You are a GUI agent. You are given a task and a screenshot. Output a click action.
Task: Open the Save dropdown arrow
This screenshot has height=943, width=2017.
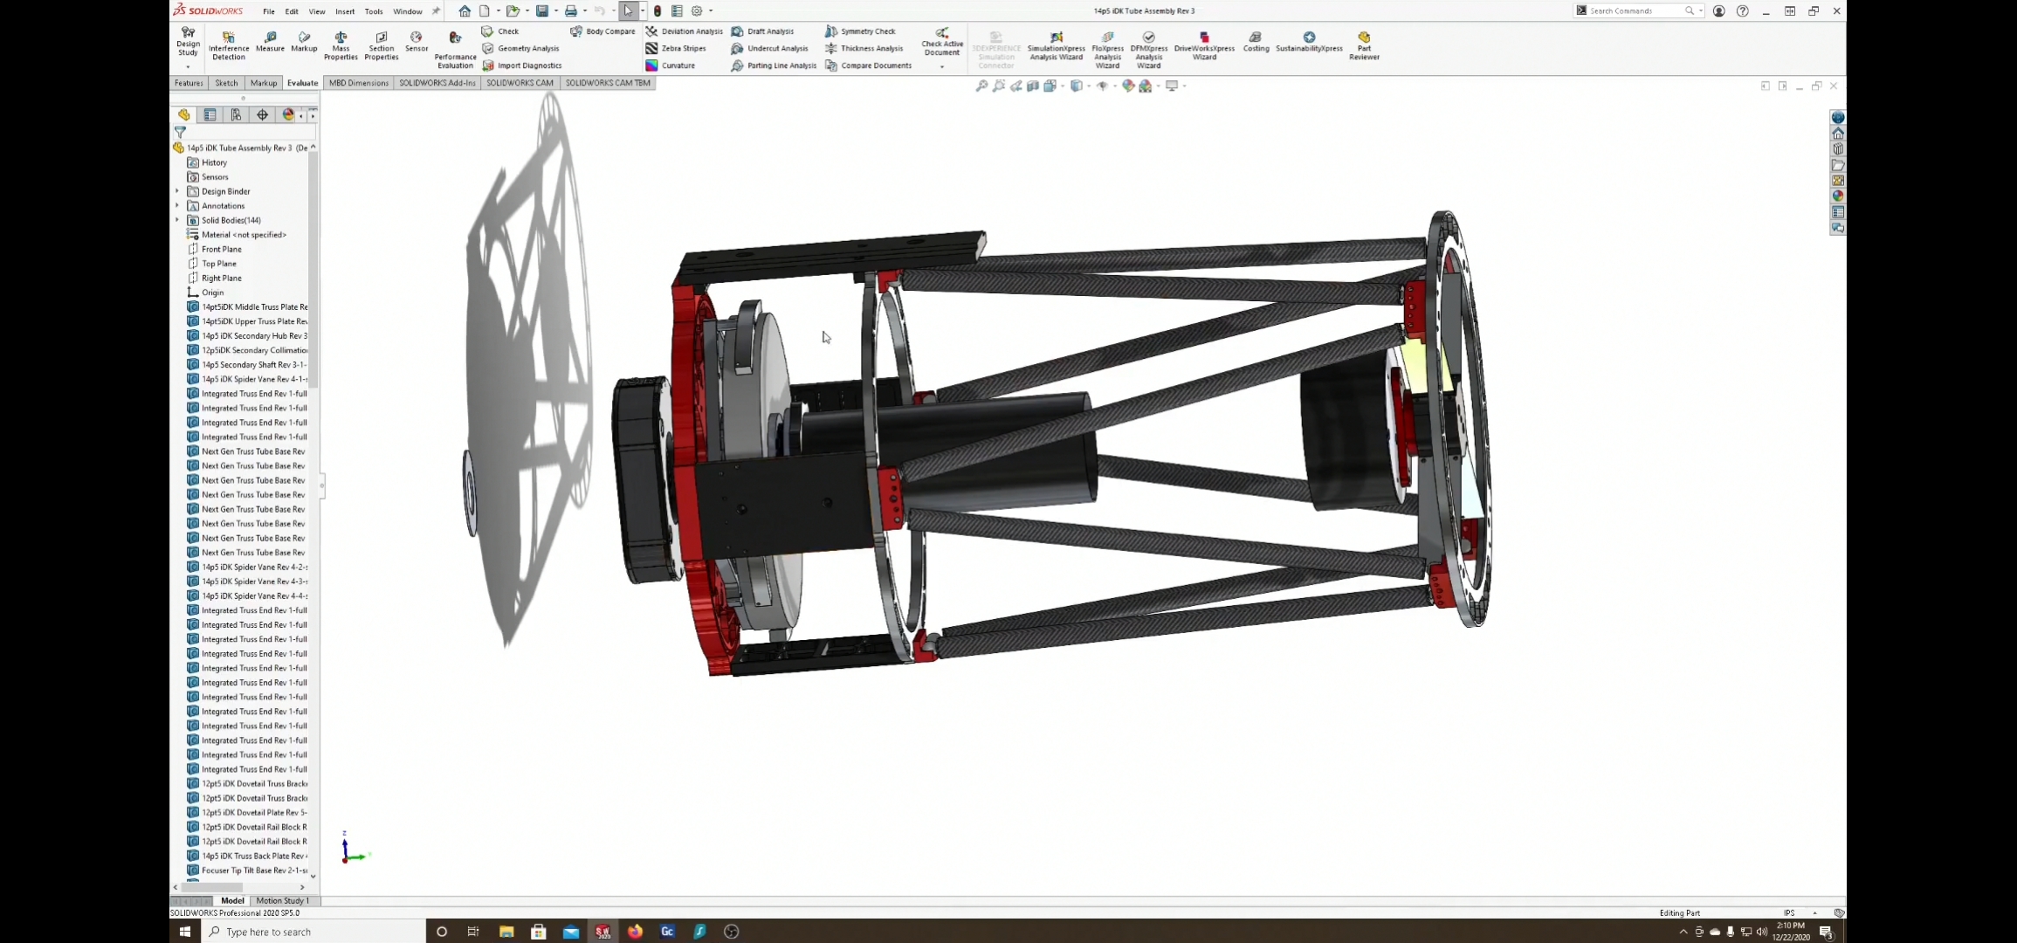click(556, 11)
